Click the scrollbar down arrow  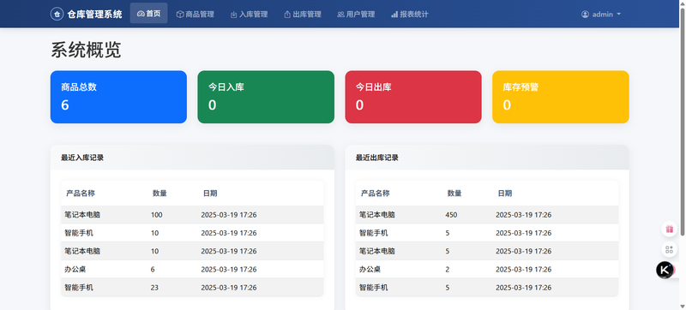pyautogui.click(x=683, y=306)
